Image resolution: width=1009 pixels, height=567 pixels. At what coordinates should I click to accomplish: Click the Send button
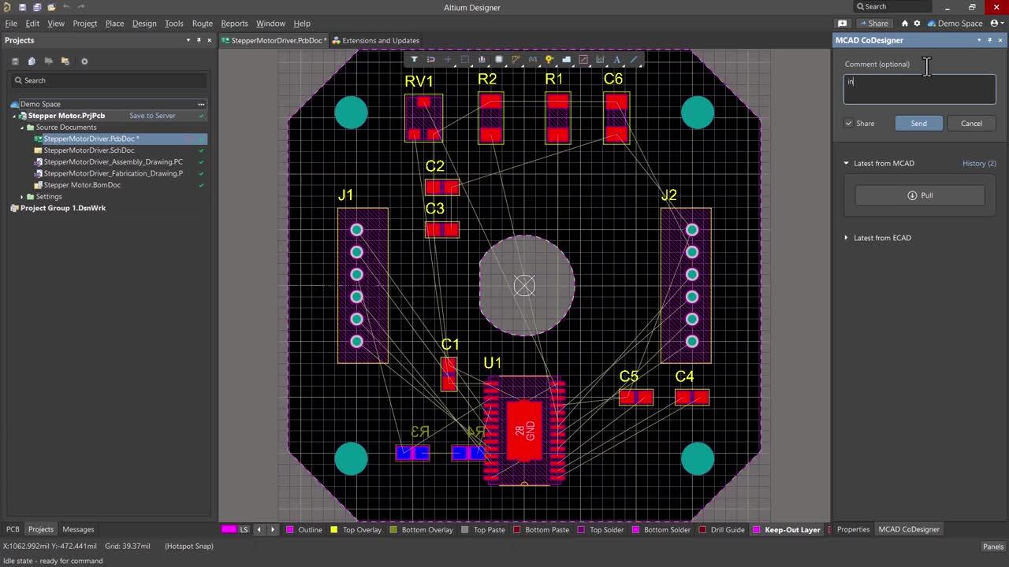919,124
